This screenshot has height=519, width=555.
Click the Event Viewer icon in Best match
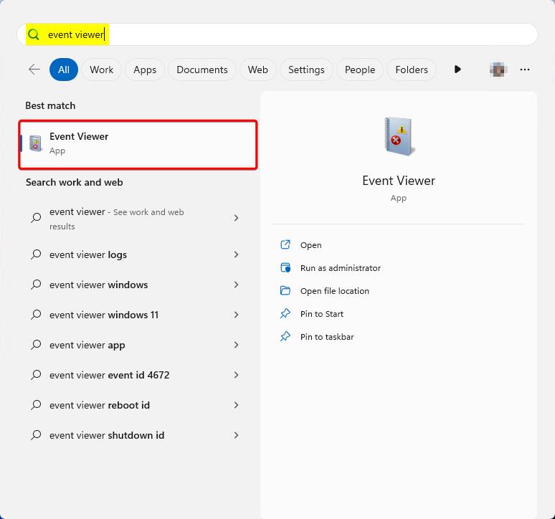[35, 143]
